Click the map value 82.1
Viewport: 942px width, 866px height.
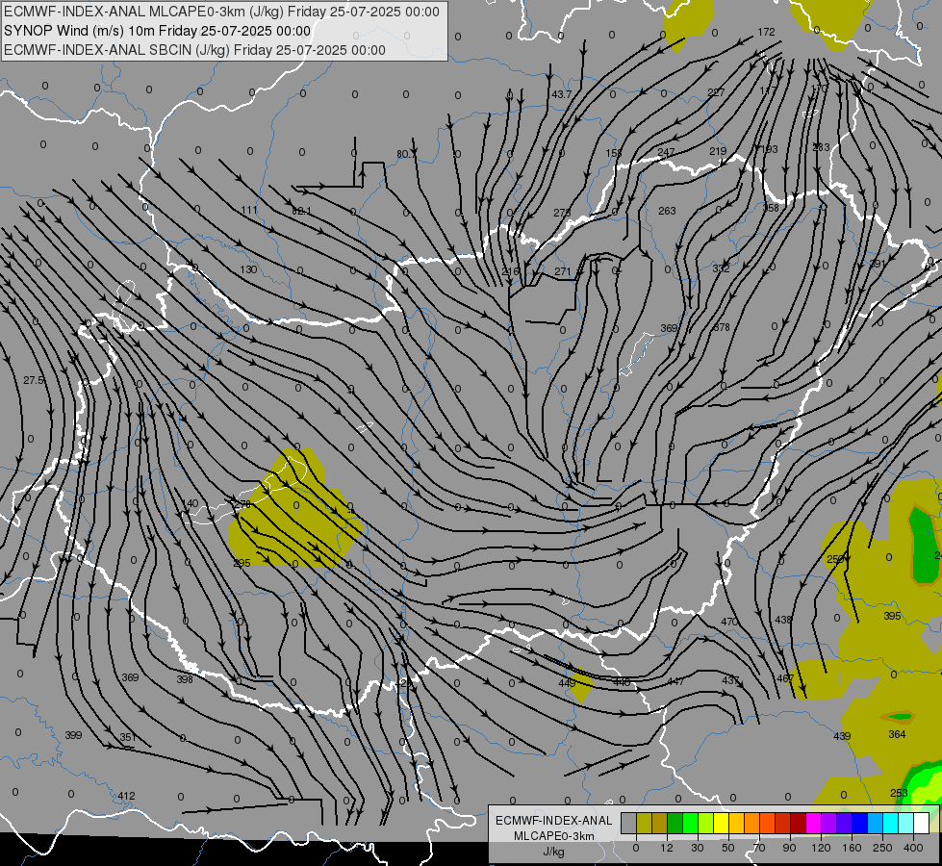point(301,211)
